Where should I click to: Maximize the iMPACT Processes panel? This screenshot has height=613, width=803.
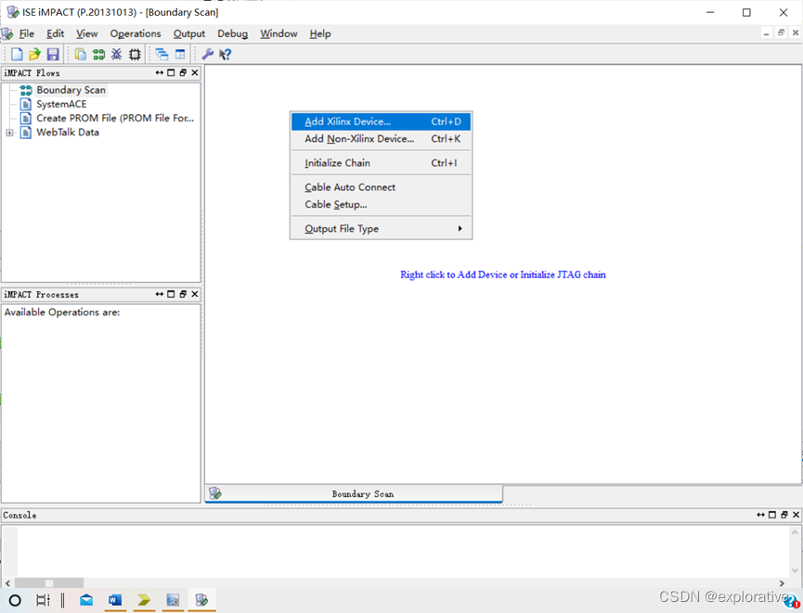point(171,294)
